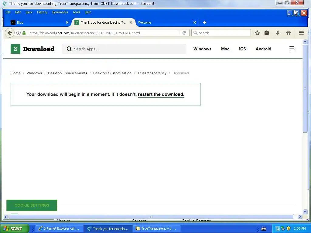
Task: Open the browser hamburger menu
Action: tap(301, 33)
